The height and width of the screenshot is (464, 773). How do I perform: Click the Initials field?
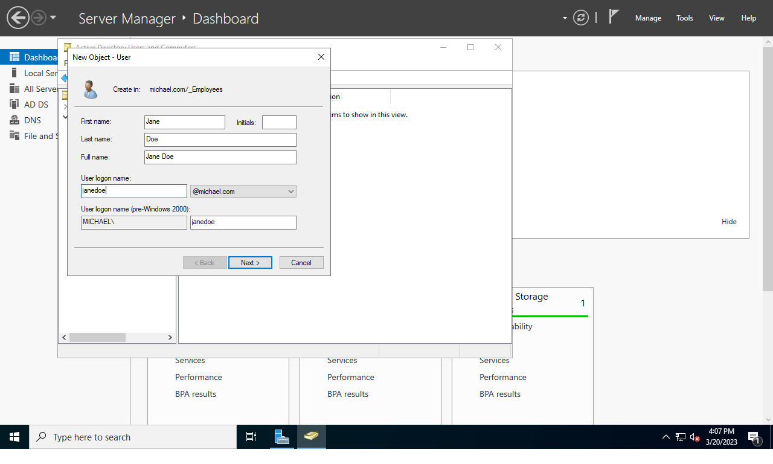pos(279,122)
